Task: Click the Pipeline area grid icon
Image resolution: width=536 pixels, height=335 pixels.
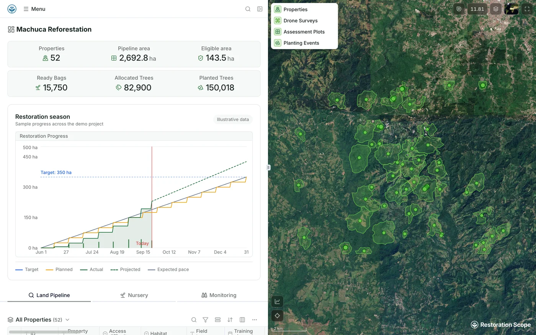Action: point(114,58)
